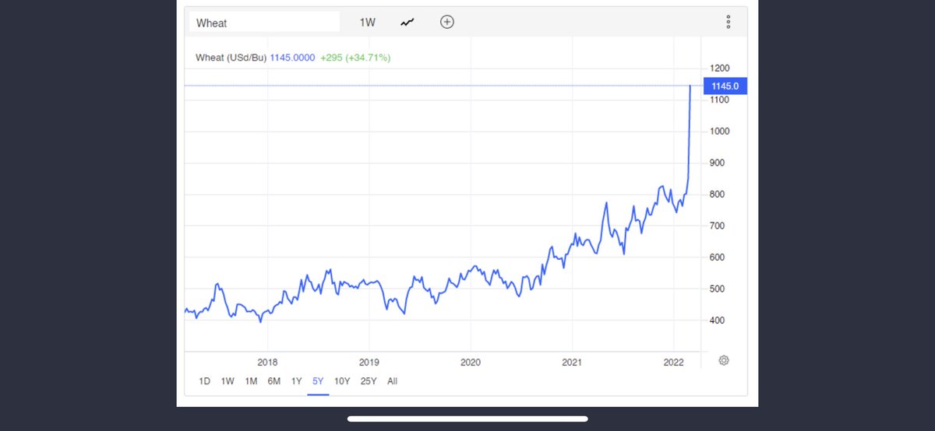Click the 900 y-axis label

(717, 163)
